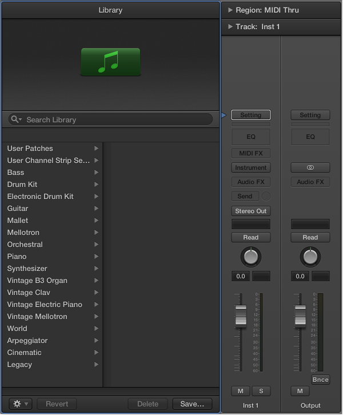
Task: Click the Inst 1 channel name label
Action: pos(250,405)
